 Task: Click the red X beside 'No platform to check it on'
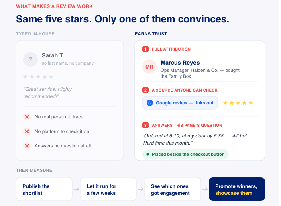point(27,131)
